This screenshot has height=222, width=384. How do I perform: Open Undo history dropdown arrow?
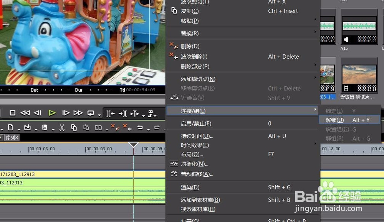(x=148, y=130)
